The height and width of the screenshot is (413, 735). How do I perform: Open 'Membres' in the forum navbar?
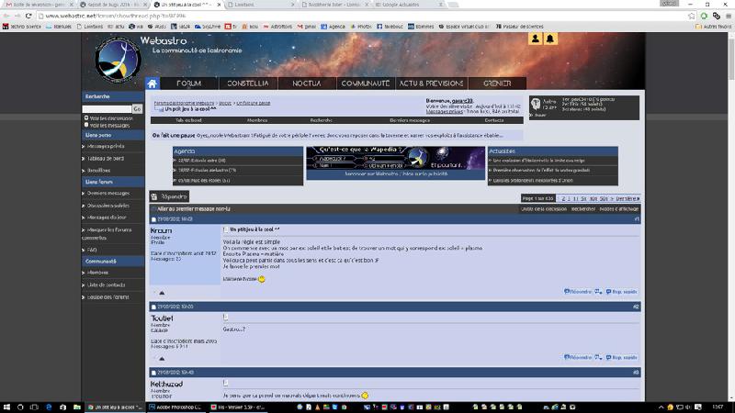[257, 120]
